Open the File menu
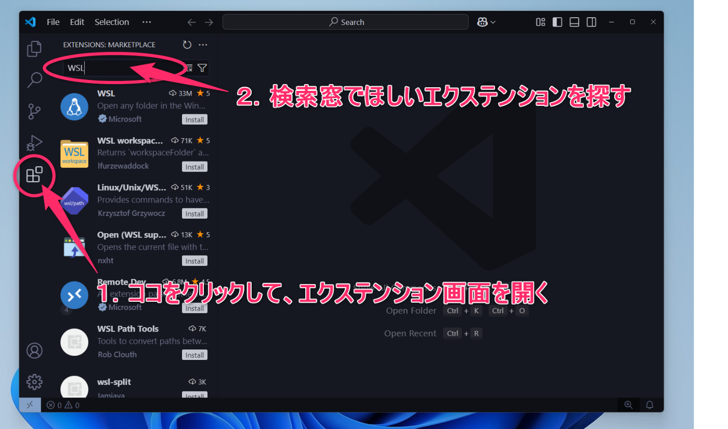The width and height of the screenshot is (728, 429). (x=53, y=22)
